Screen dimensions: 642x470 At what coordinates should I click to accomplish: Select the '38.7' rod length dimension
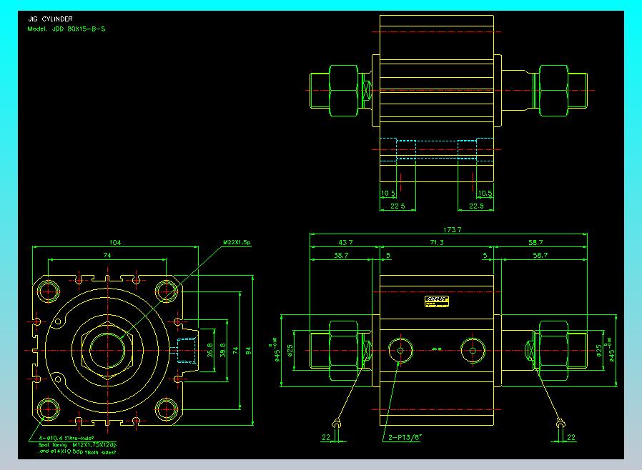click(x=341, y=255)
